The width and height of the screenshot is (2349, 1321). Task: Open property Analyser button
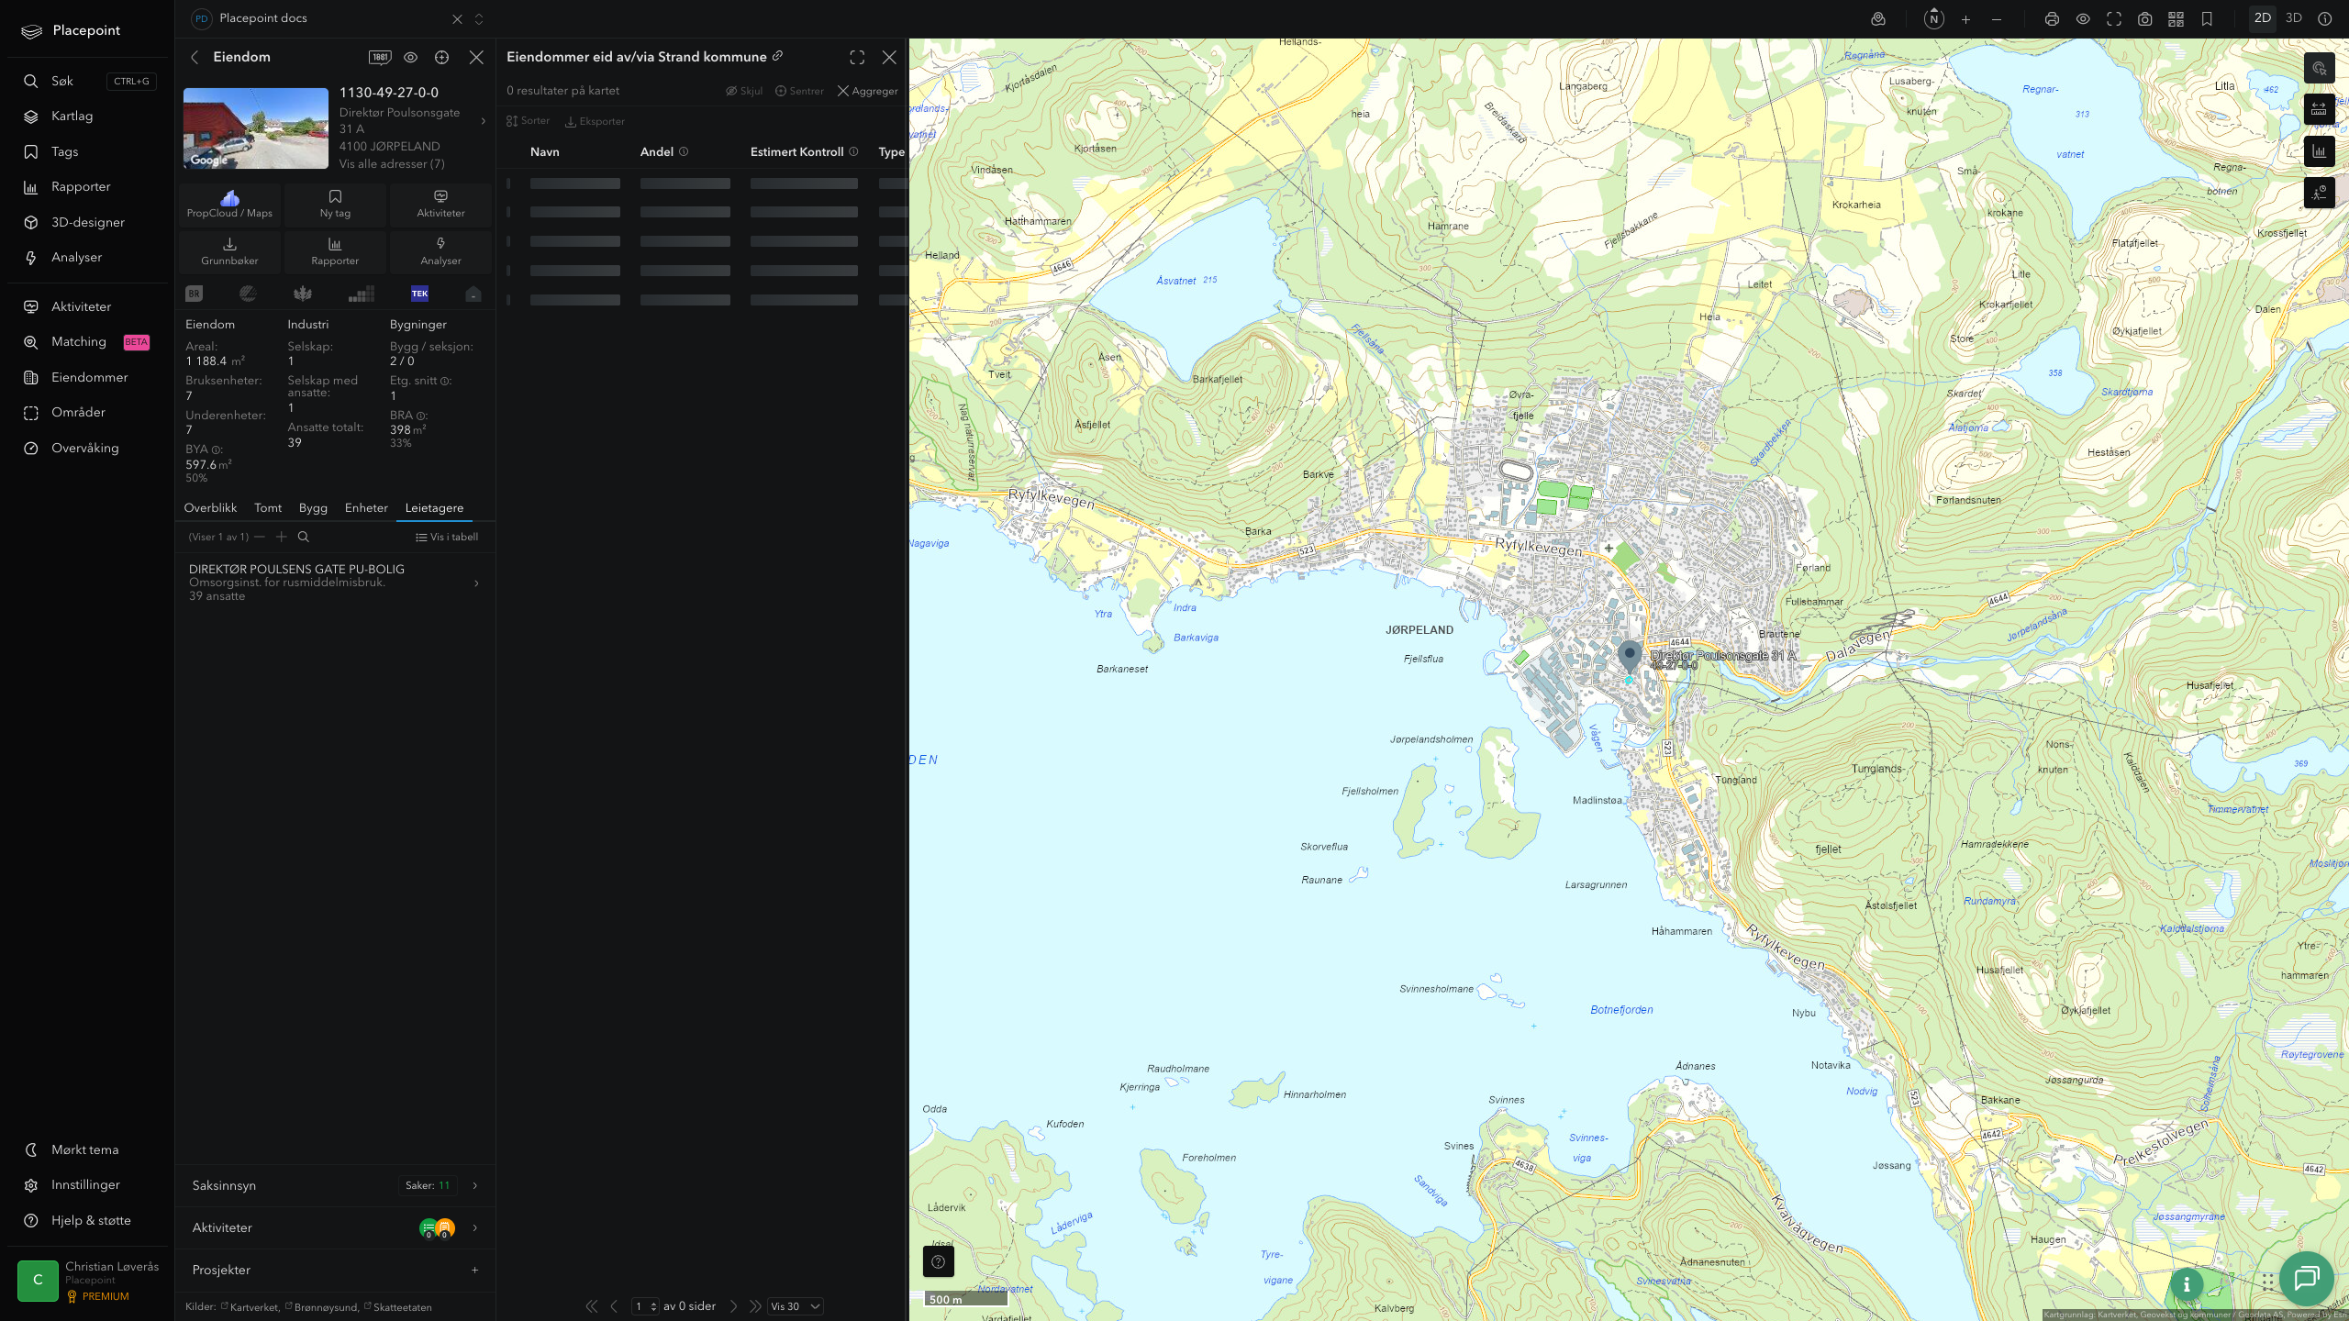coord(440,252)
